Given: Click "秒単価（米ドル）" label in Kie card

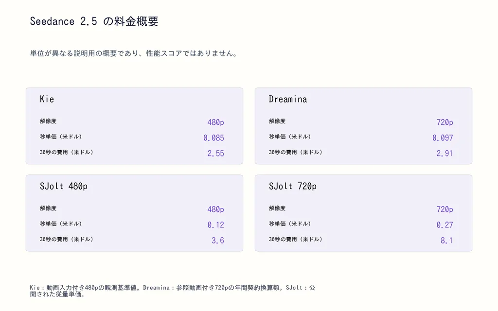Looking at the screenshot, I should click(x=61, y=137).
